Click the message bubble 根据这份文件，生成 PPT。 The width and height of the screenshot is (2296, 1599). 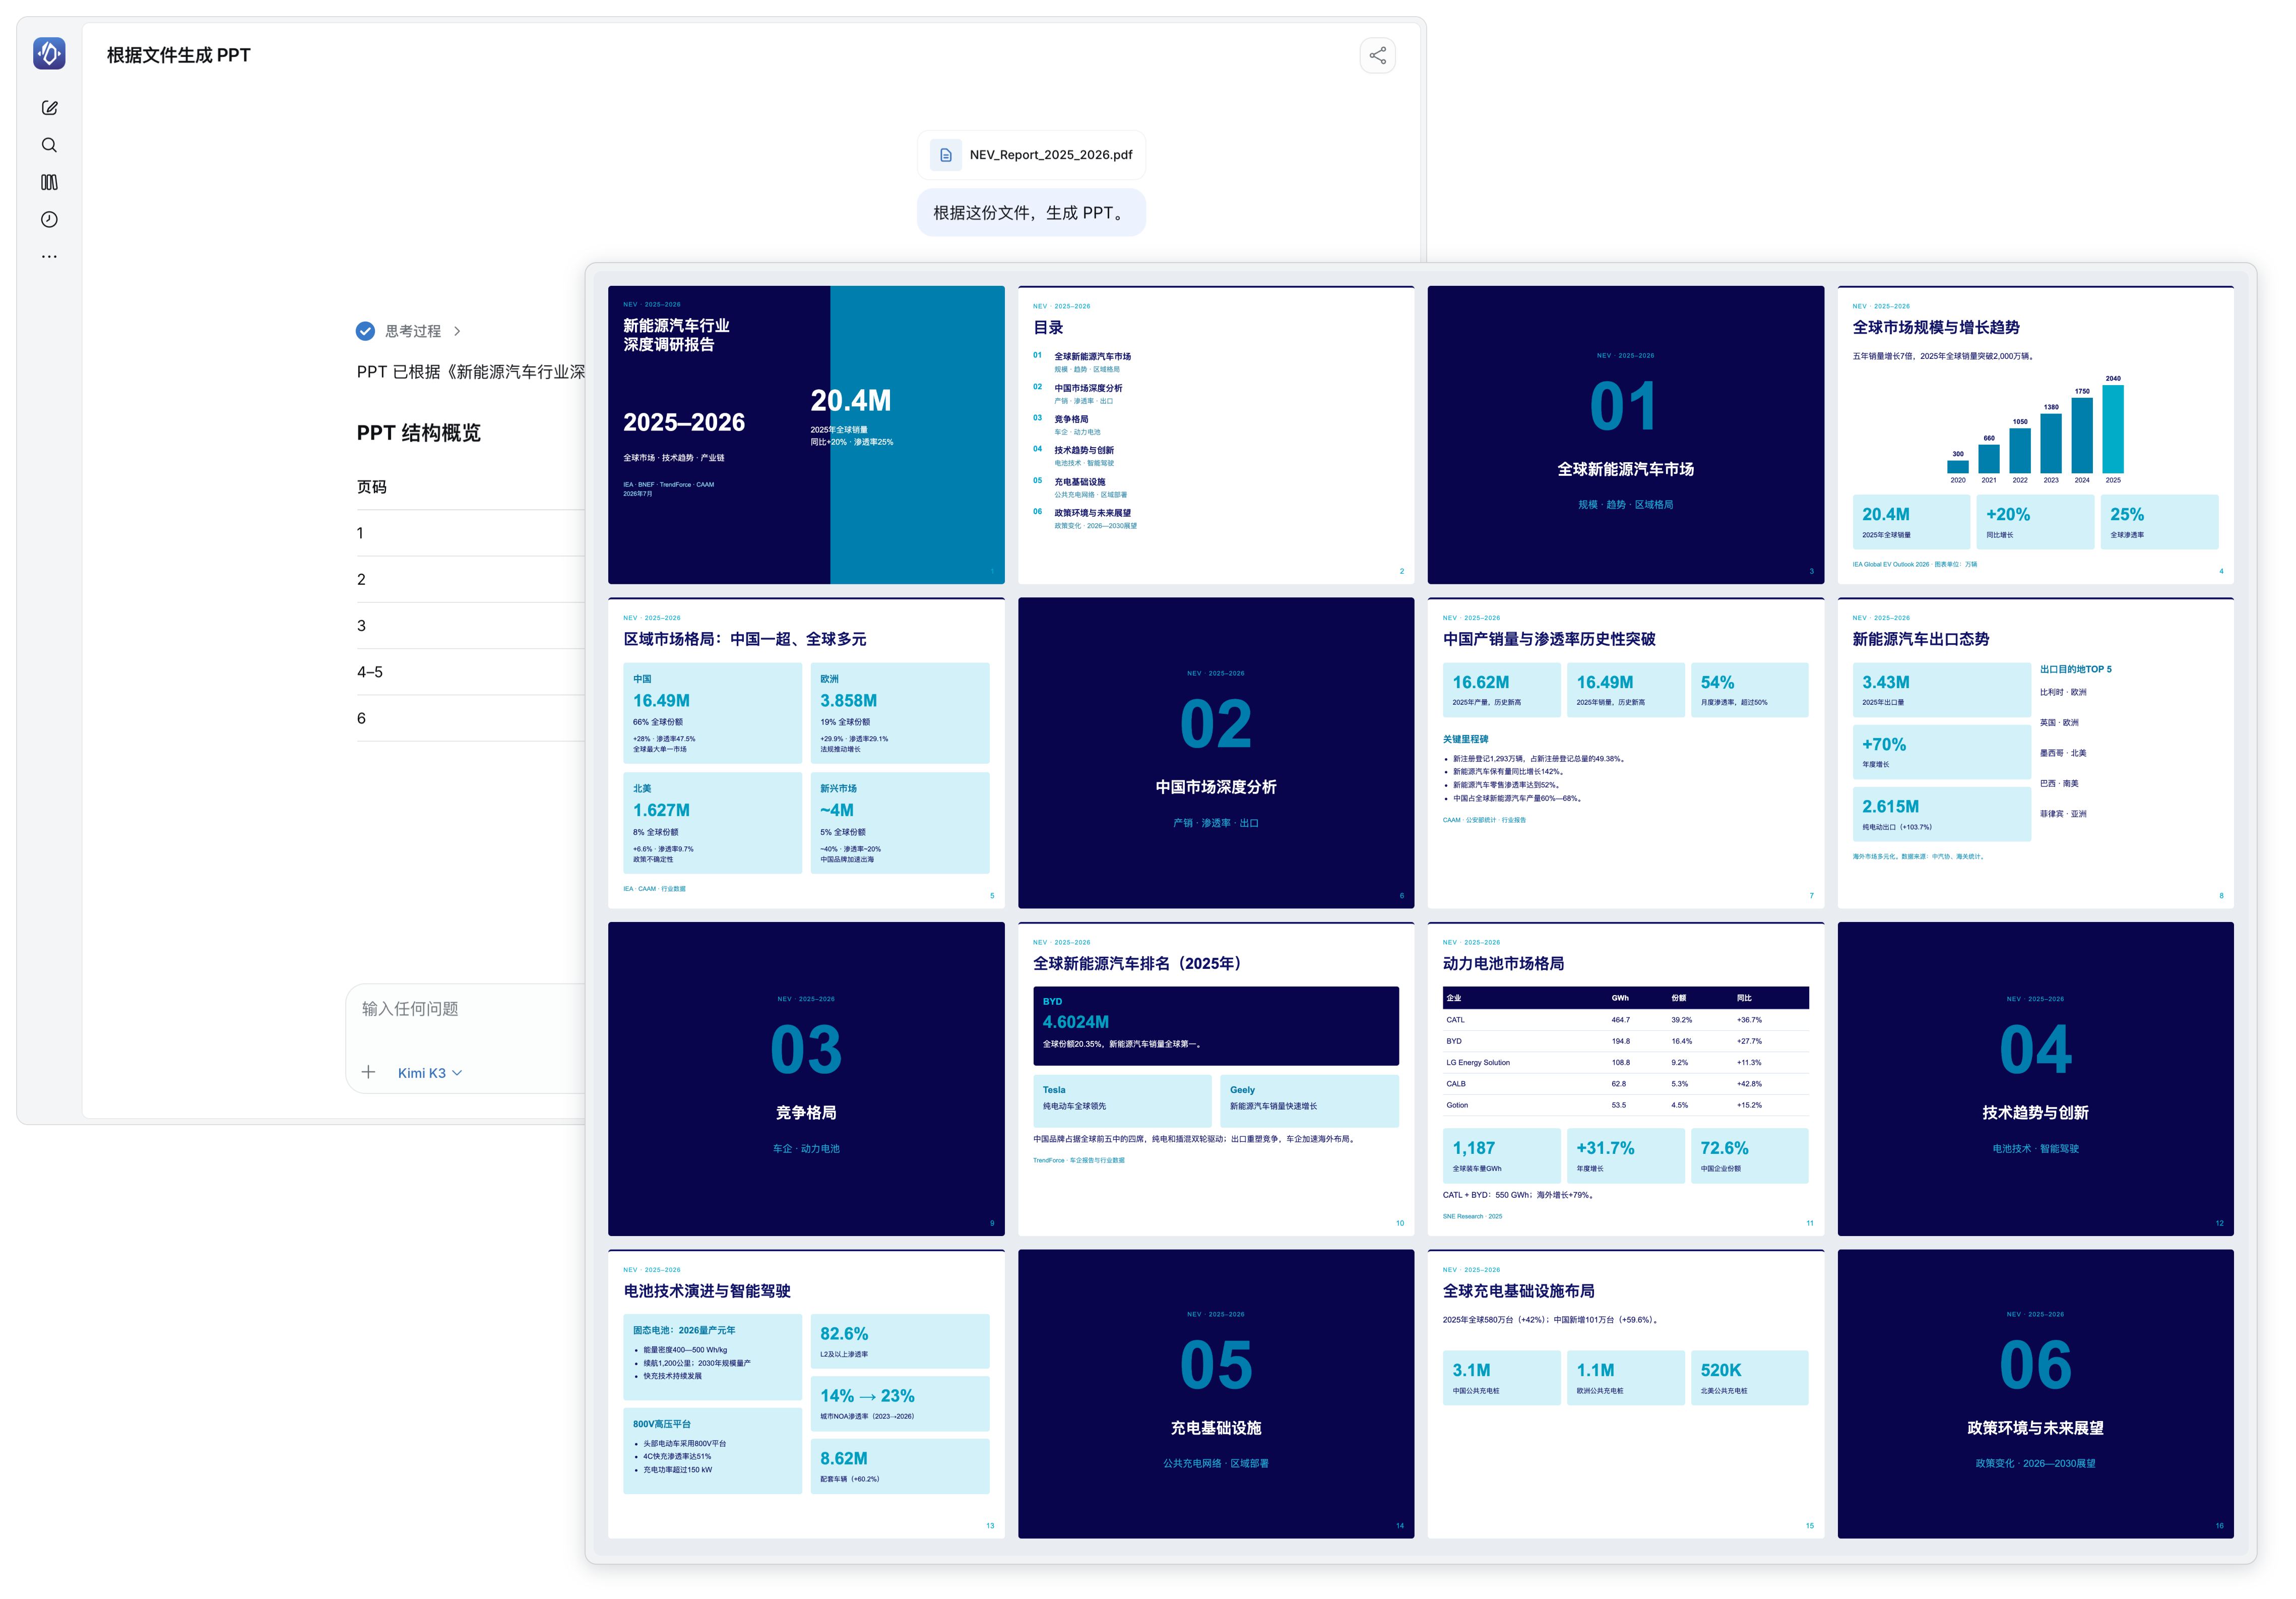(1031, 212)
